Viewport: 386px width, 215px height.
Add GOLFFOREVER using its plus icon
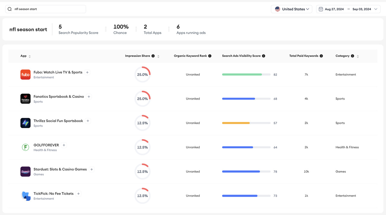click(x=64, y=145)
